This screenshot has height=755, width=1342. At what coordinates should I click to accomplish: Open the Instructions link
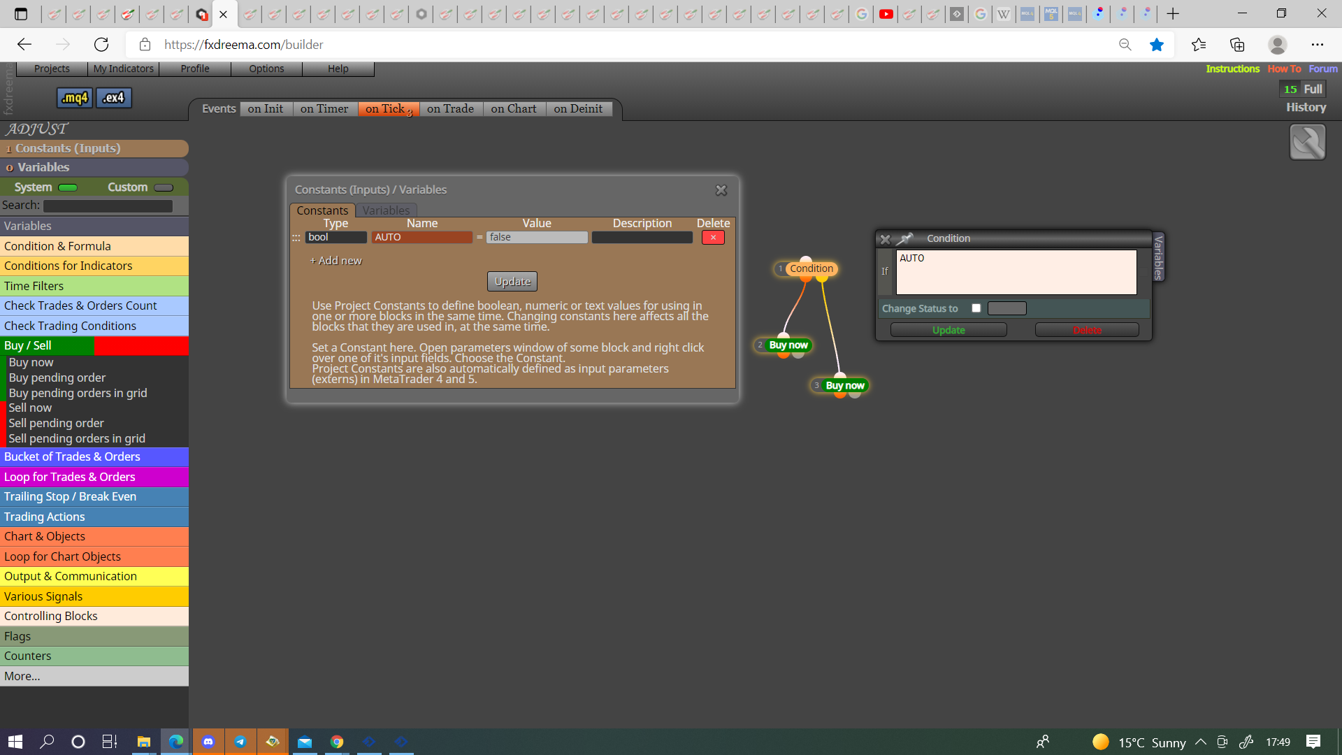point(1232,69)
